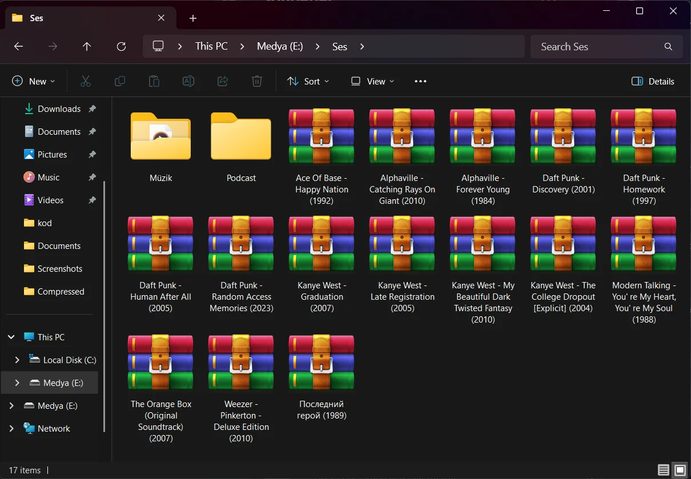Open the View dropdown menu

click(x=372, y=81)
